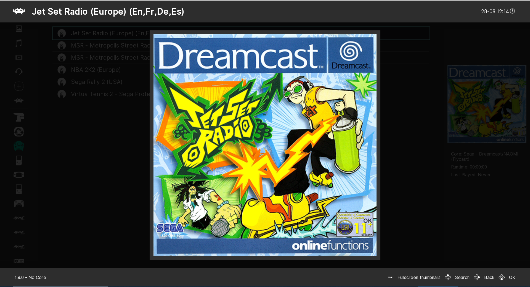Image resolution: width=530 pixels, height=287 pixels.
Task: Select the Dreamcast controller playlist icon
Action: (19, 146)
